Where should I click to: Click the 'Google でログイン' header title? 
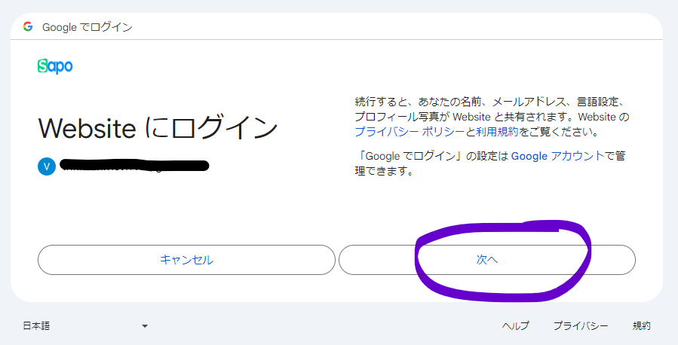(x=87, y=27)
